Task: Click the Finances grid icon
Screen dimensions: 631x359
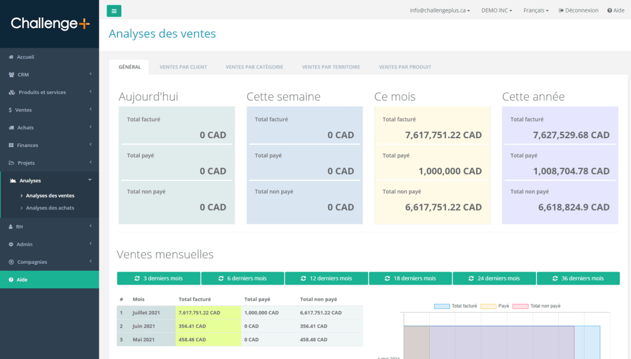Action: point(11,145)
